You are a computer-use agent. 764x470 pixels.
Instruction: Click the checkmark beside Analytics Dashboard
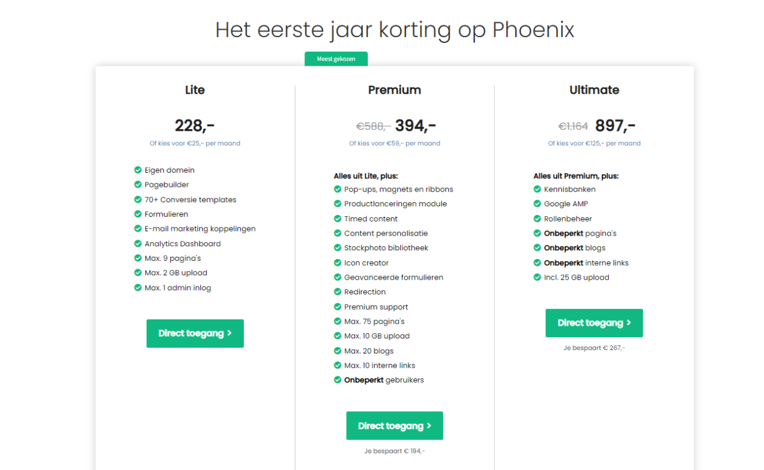[138, 243]
